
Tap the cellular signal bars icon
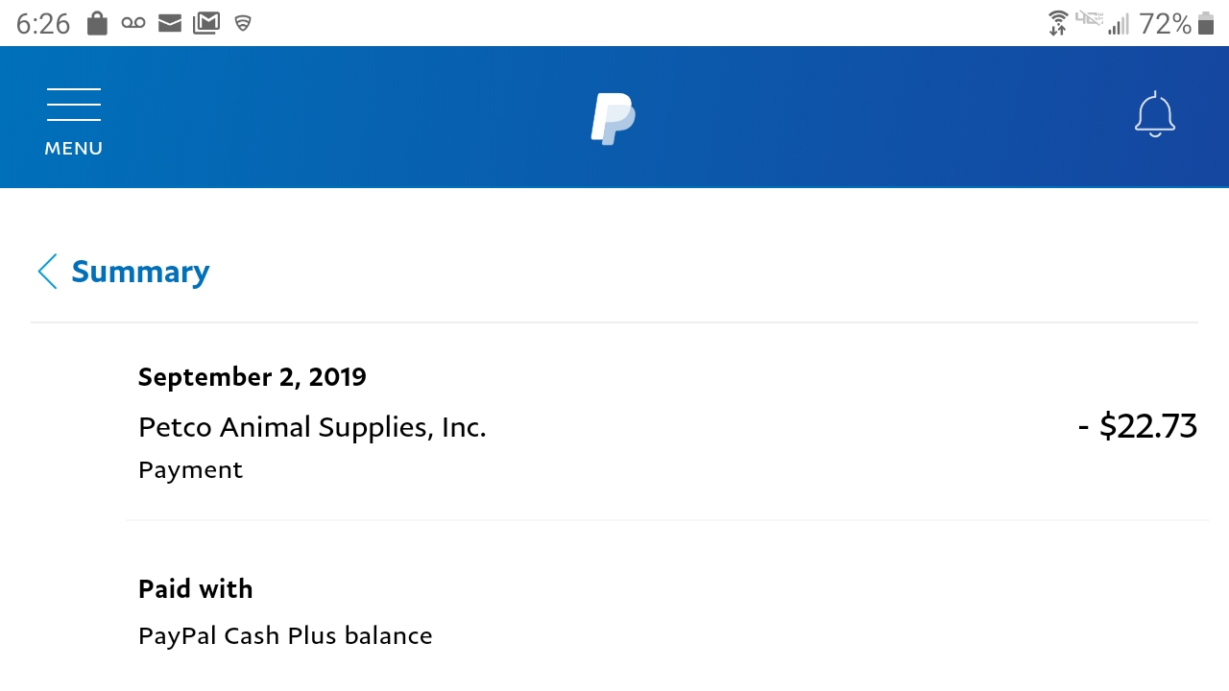1118,24
